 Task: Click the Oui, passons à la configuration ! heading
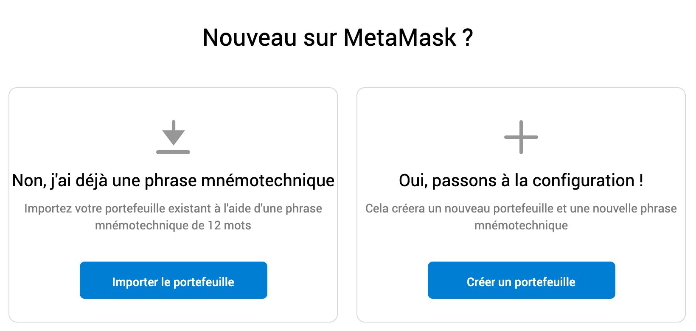pyautogui.click(x=521, y=180)
